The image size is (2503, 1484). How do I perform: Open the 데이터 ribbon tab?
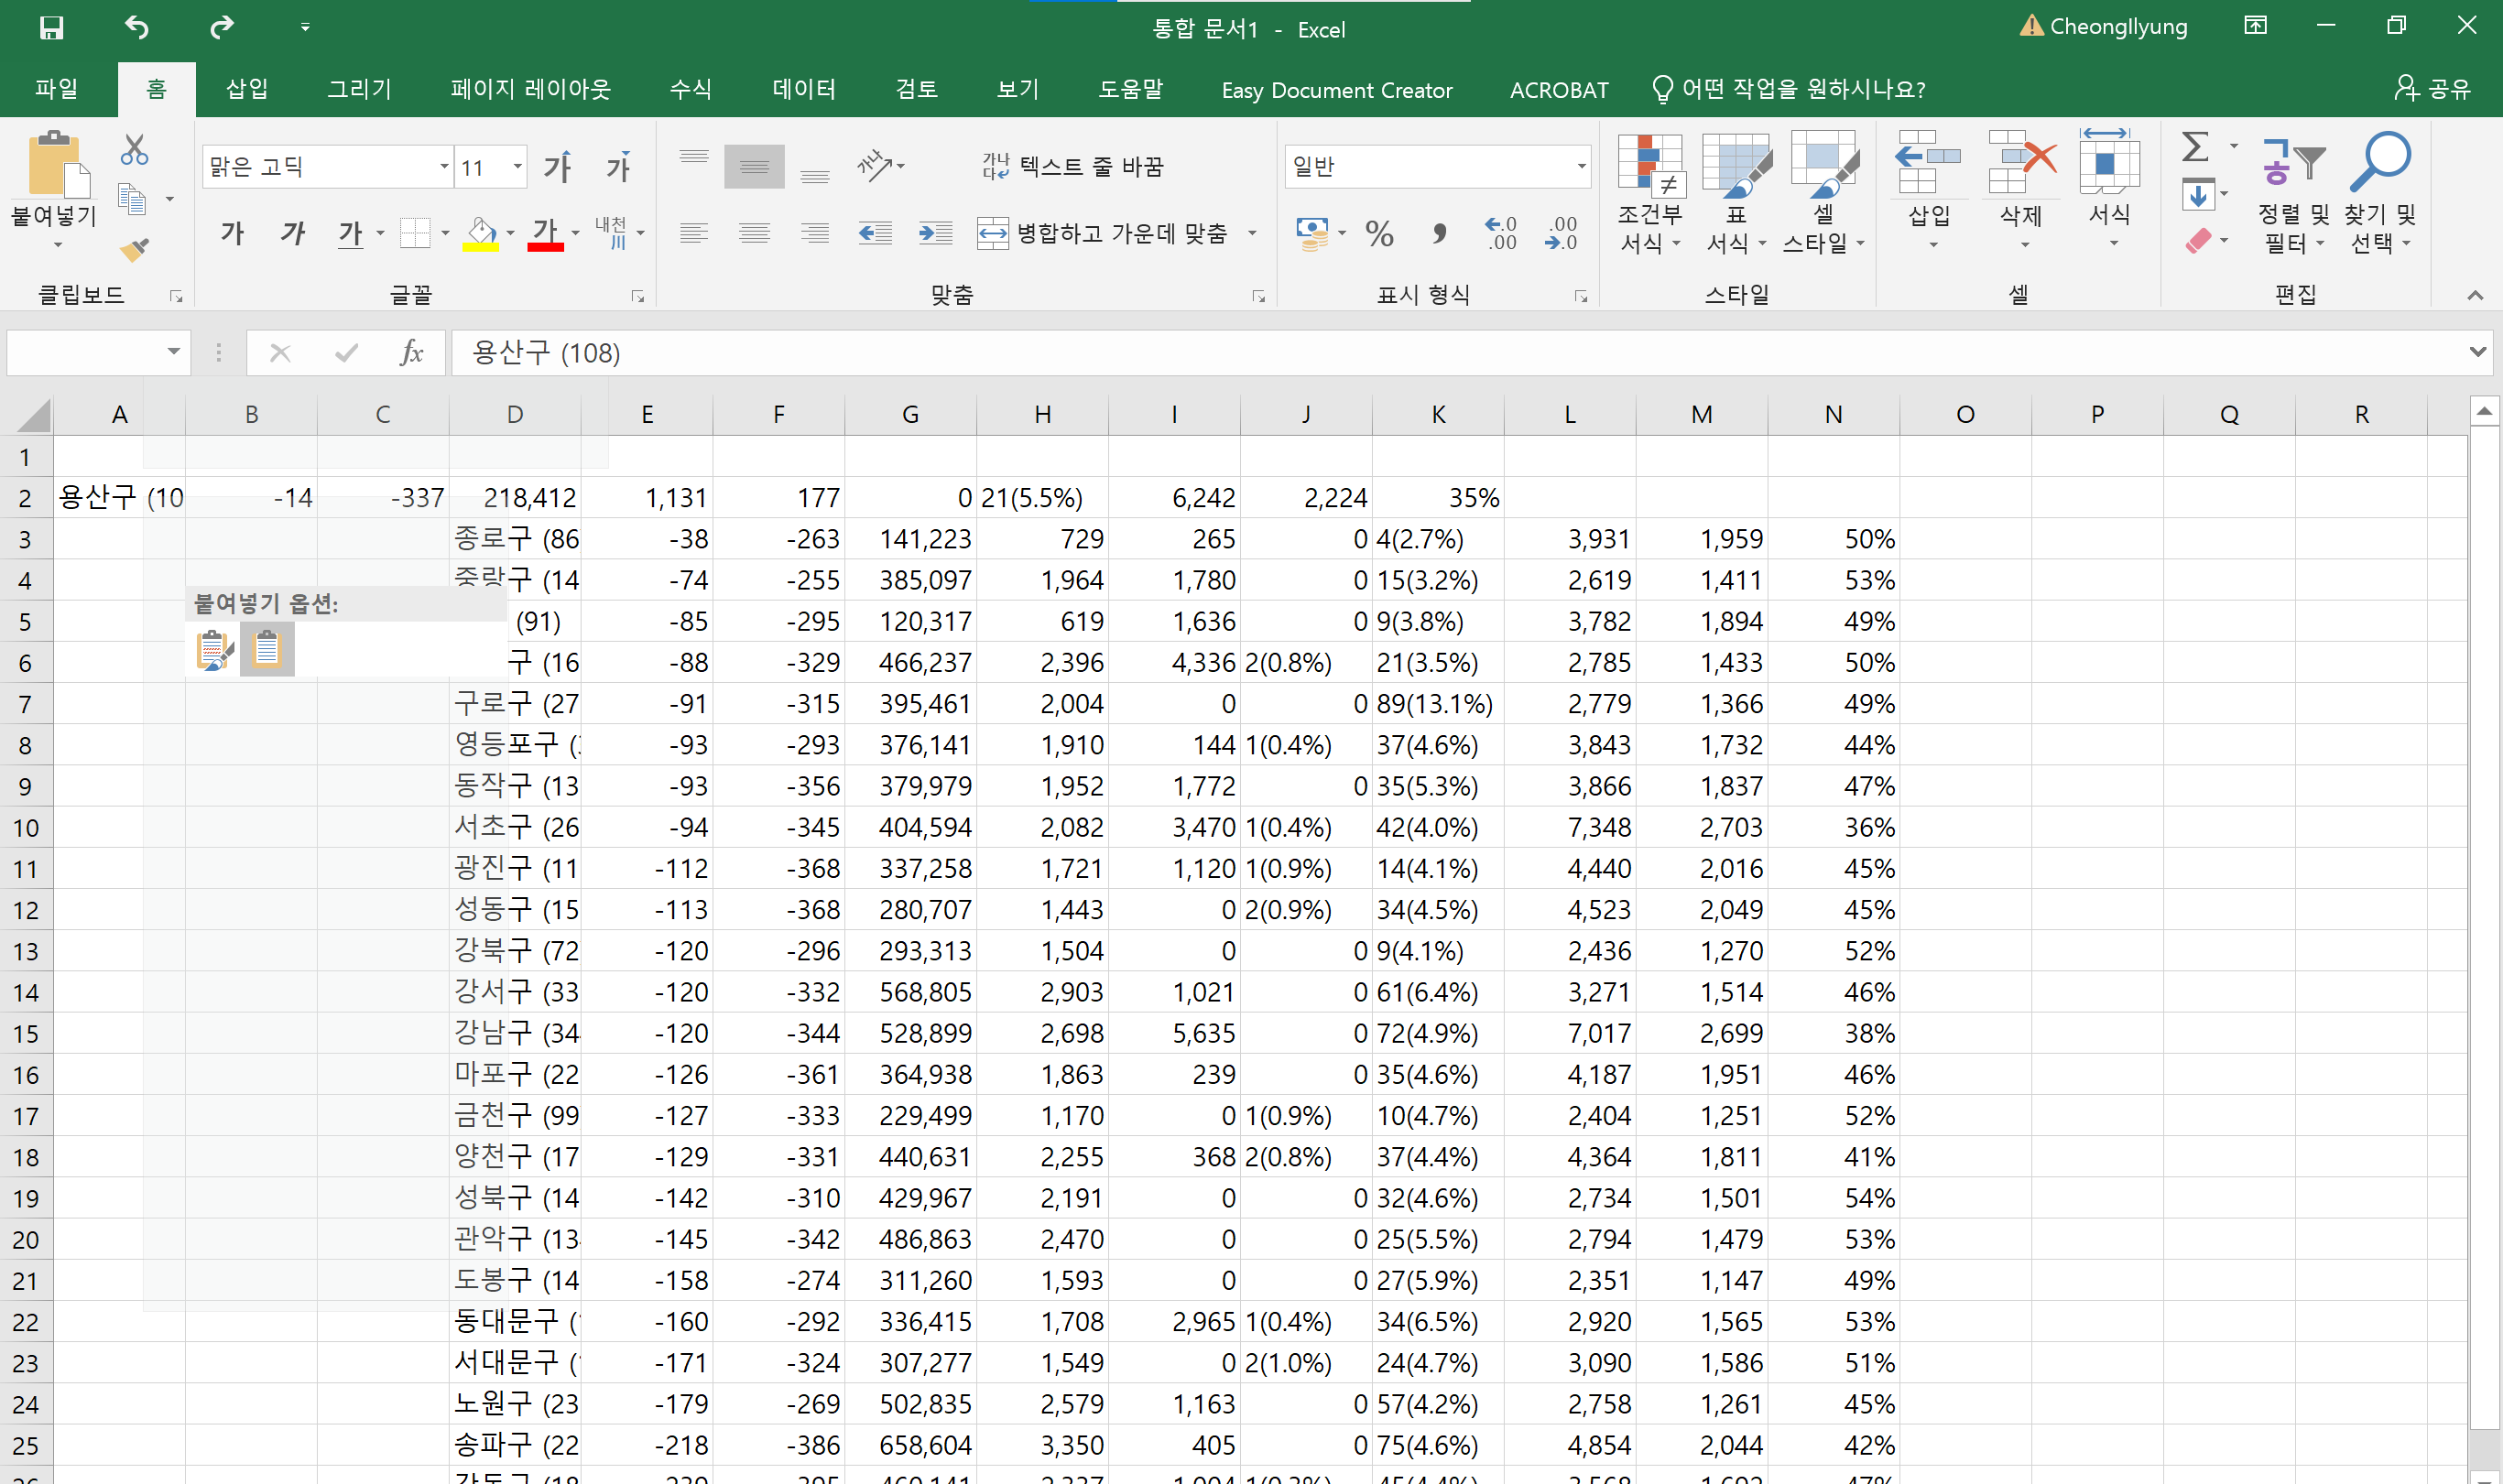pos(803,89)
